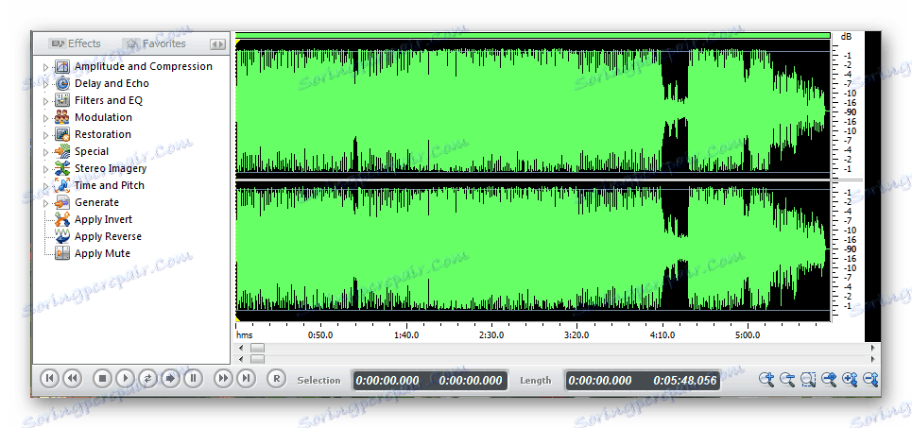This screenshot has width=912, height=428.
Task: Select the Generate tree label
Action: point(96,202)
